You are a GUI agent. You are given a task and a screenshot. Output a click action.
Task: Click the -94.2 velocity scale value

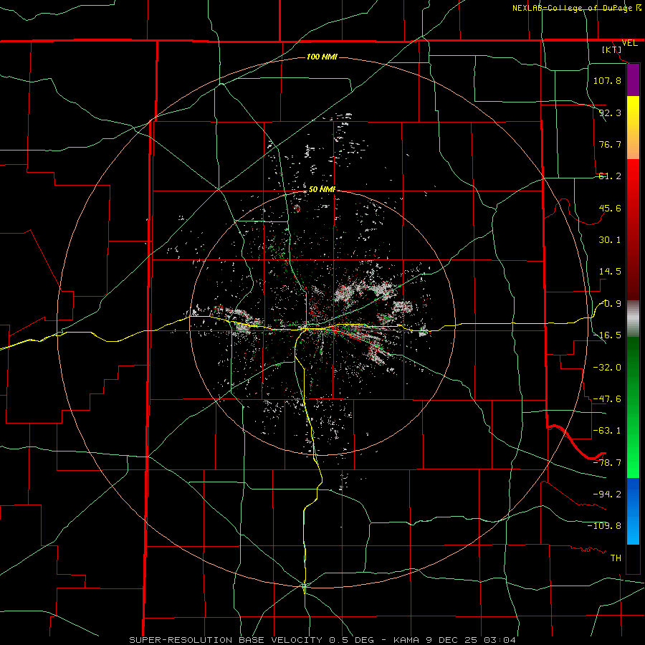(x=607, y=494)
